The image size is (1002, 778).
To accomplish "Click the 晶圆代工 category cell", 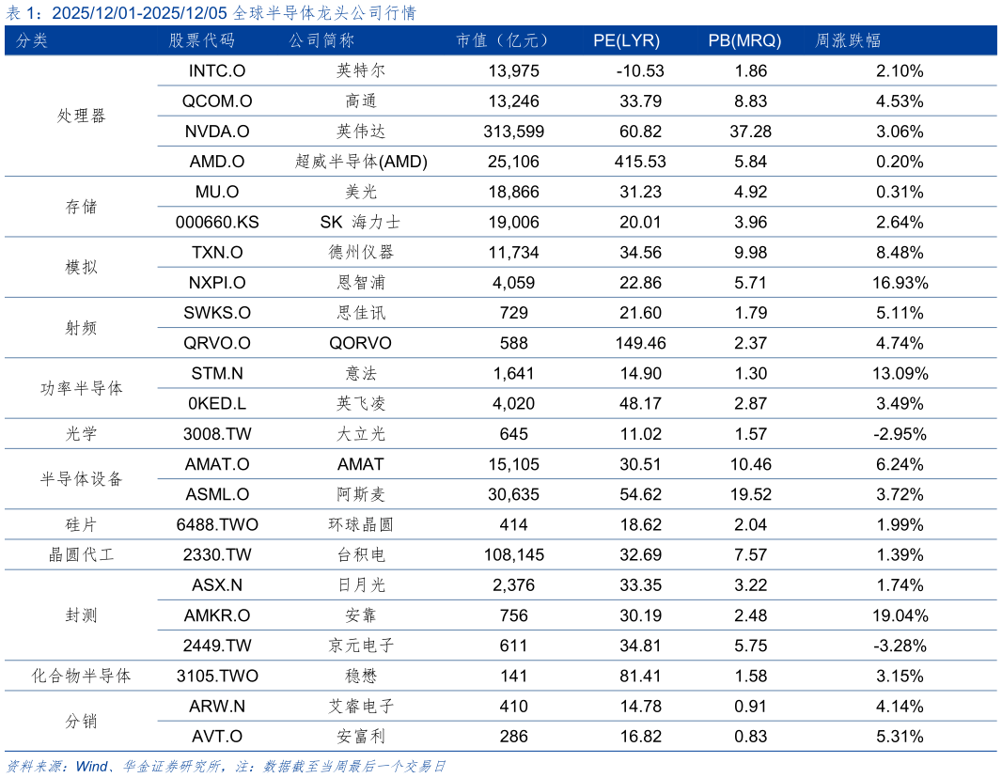I will [x=81, y=555].
